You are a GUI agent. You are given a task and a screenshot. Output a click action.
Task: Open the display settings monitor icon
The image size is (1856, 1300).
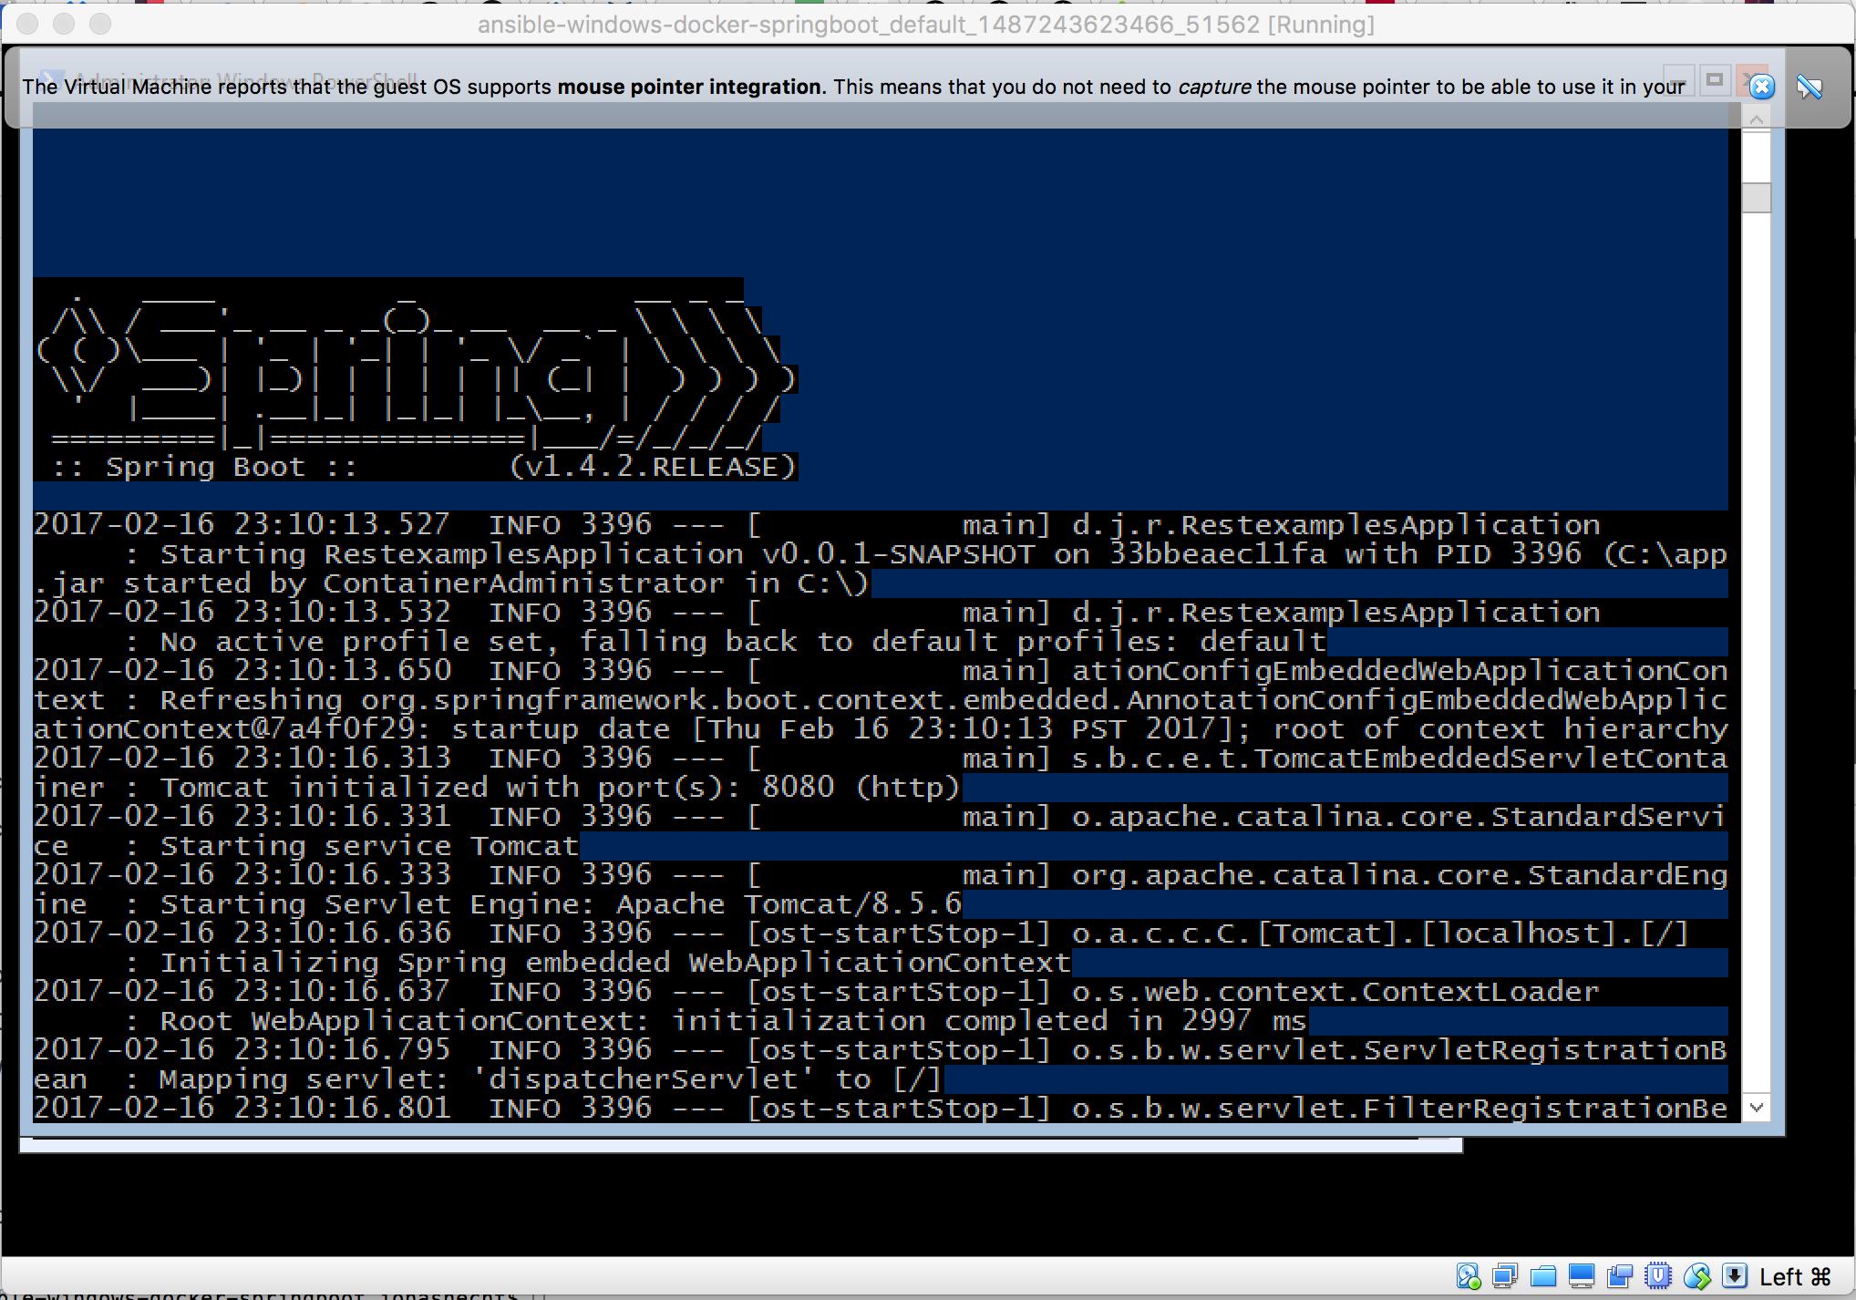click(1582, 1276)
